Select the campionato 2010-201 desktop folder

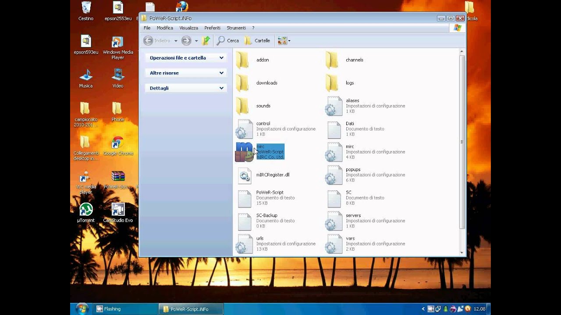pyautogui.click(x=86, y=115)
